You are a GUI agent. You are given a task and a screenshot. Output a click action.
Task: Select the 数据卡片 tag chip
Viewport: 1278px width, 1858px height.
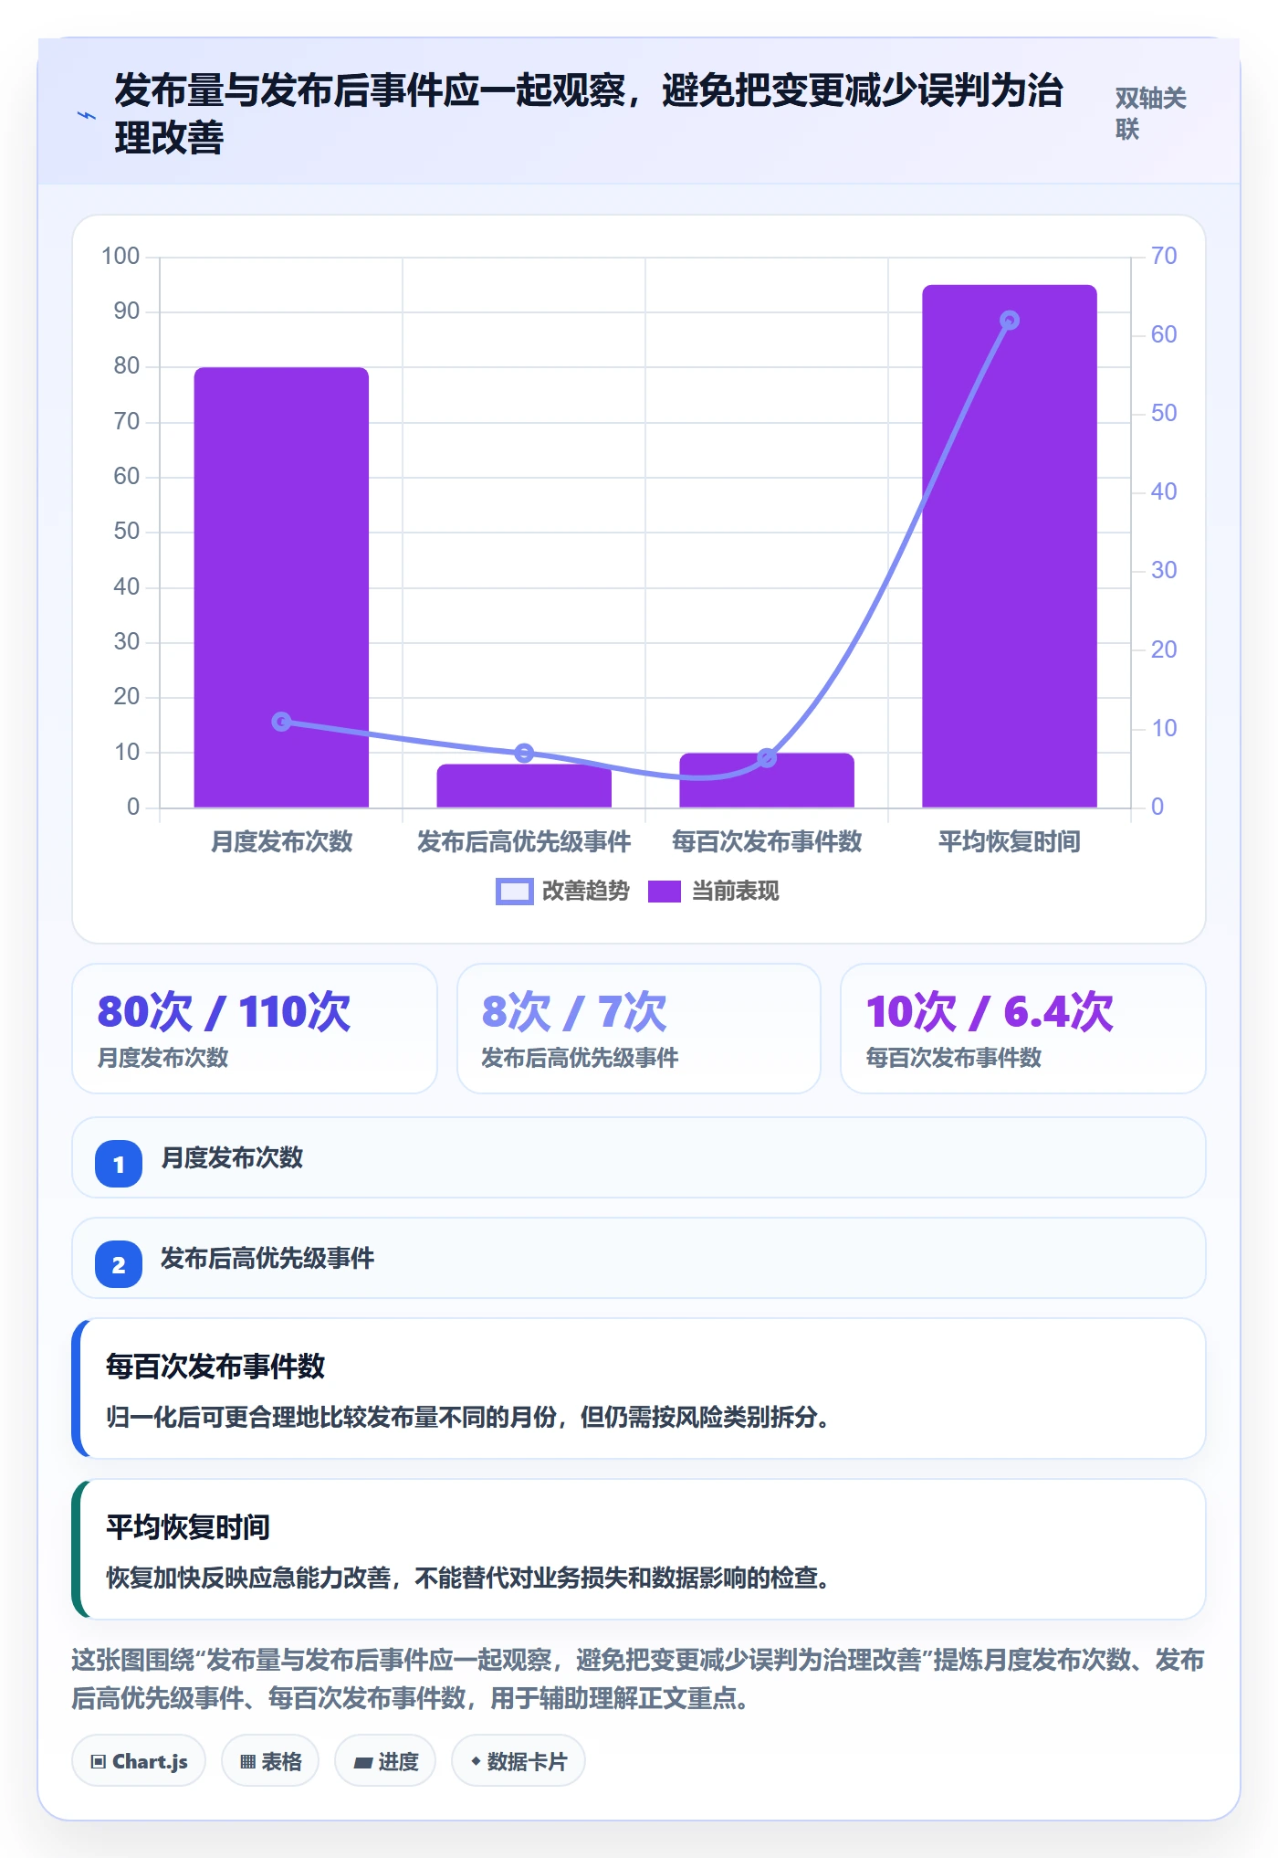click(x=519, y=1761)
